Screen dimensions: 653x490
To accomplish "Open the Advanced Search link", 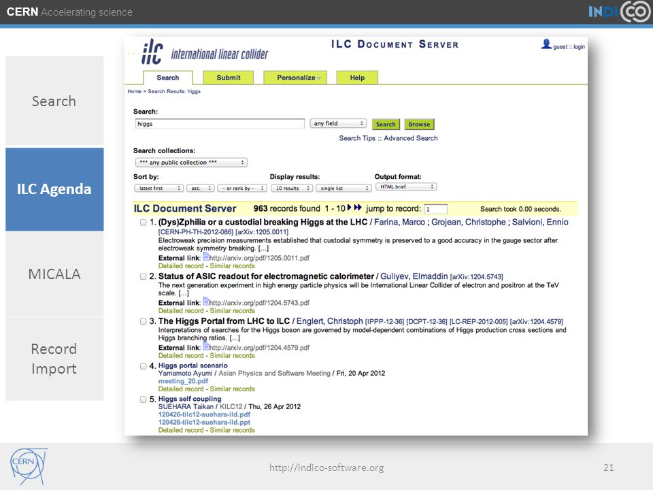I will 411,138.
